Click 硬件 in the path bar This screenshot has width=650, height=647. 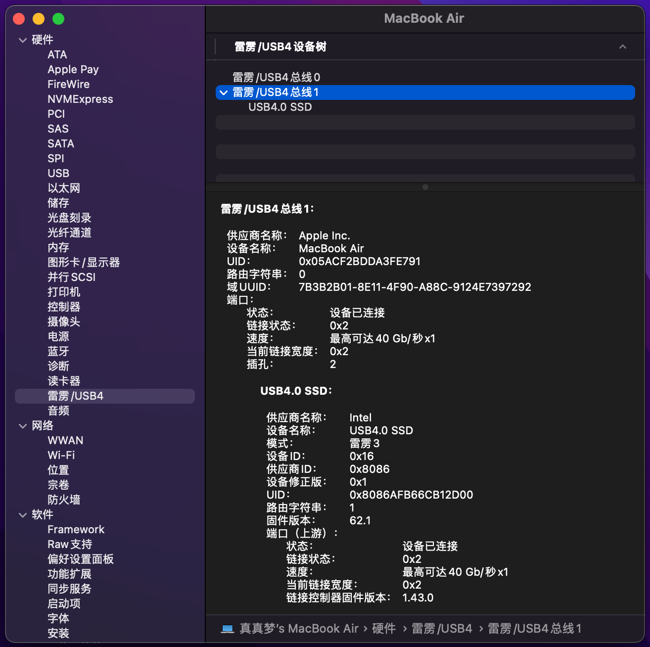(x=384, y=629)
